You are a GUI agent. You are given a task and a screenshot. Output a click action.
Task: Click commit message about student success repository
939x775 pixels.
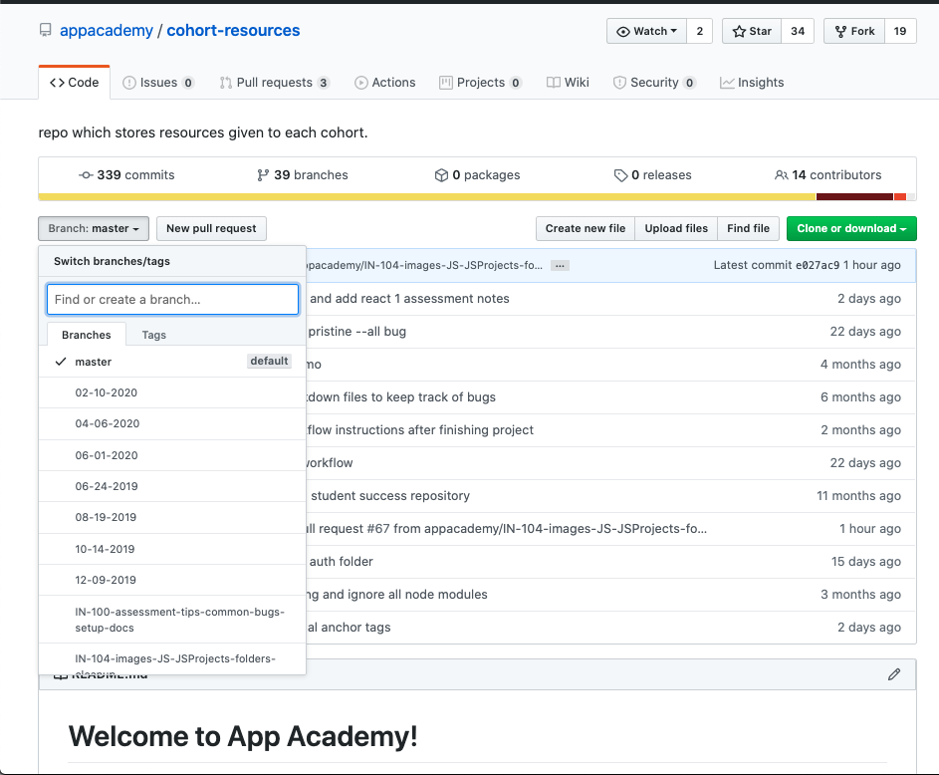point(390,496)
